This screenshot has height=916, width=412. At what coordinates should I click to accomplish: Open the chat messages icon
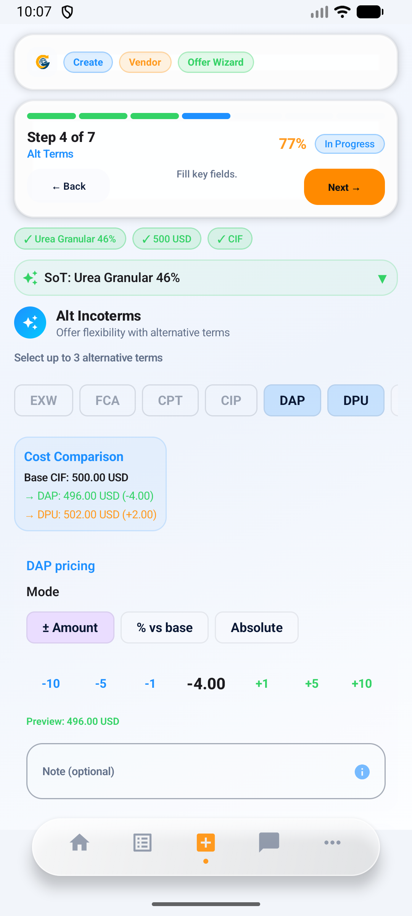coord(269,842)
